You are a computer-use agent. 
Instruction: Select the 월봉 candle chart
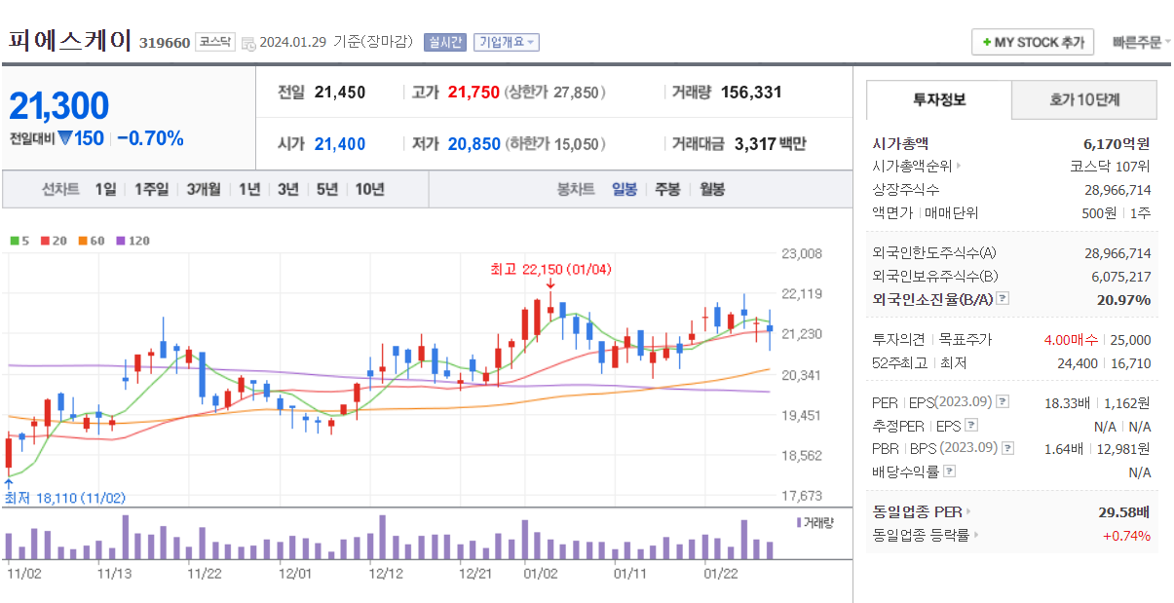(712, 189)
